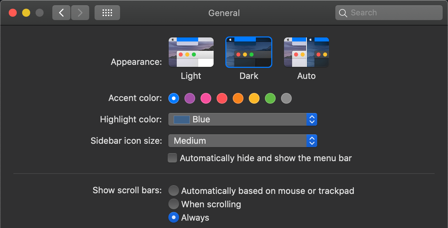The width and height of the screenshot is (448, 228).
Task: Click the yellow minimize window button
Action: 26,13
